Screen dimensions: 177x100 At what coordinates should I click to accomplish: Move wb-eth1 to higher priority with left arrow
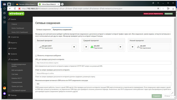133,47
